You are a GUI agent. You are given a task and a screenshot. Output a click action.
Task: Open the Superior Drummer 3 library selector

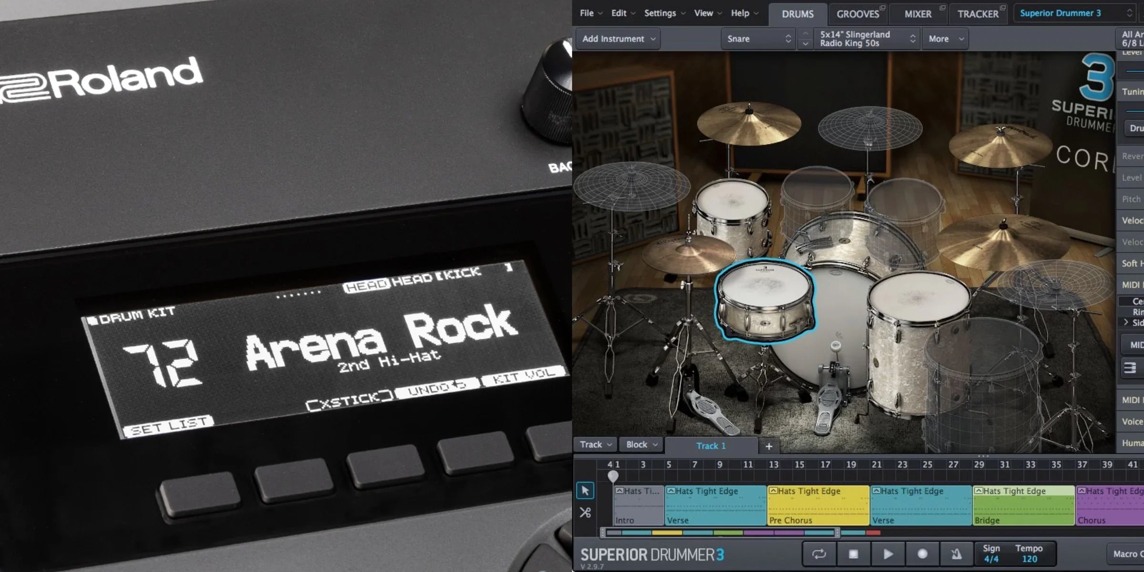(1075, 13)
